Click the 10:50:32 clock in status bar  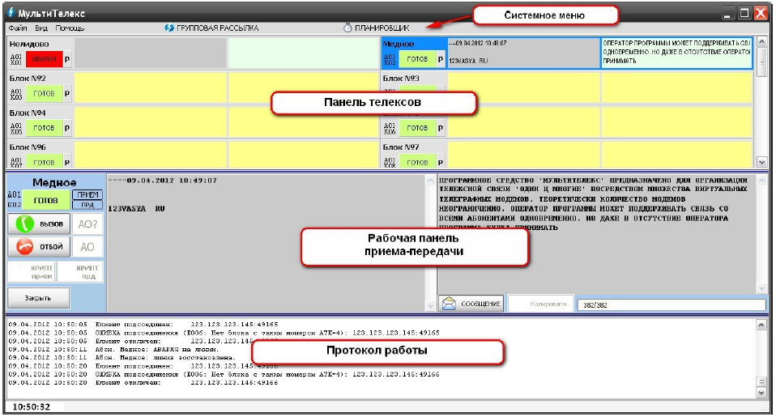coord(31,407)
